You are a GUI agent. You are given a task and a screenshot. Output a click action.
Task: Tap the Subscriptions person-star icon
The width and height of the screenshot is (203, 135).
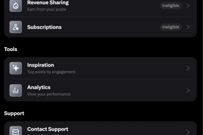[16, 27]
